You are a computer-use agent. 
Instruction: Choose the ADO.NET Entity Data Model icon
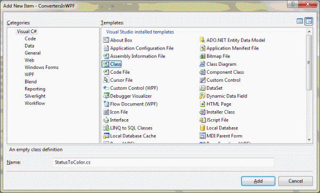[x=202, y=40]
